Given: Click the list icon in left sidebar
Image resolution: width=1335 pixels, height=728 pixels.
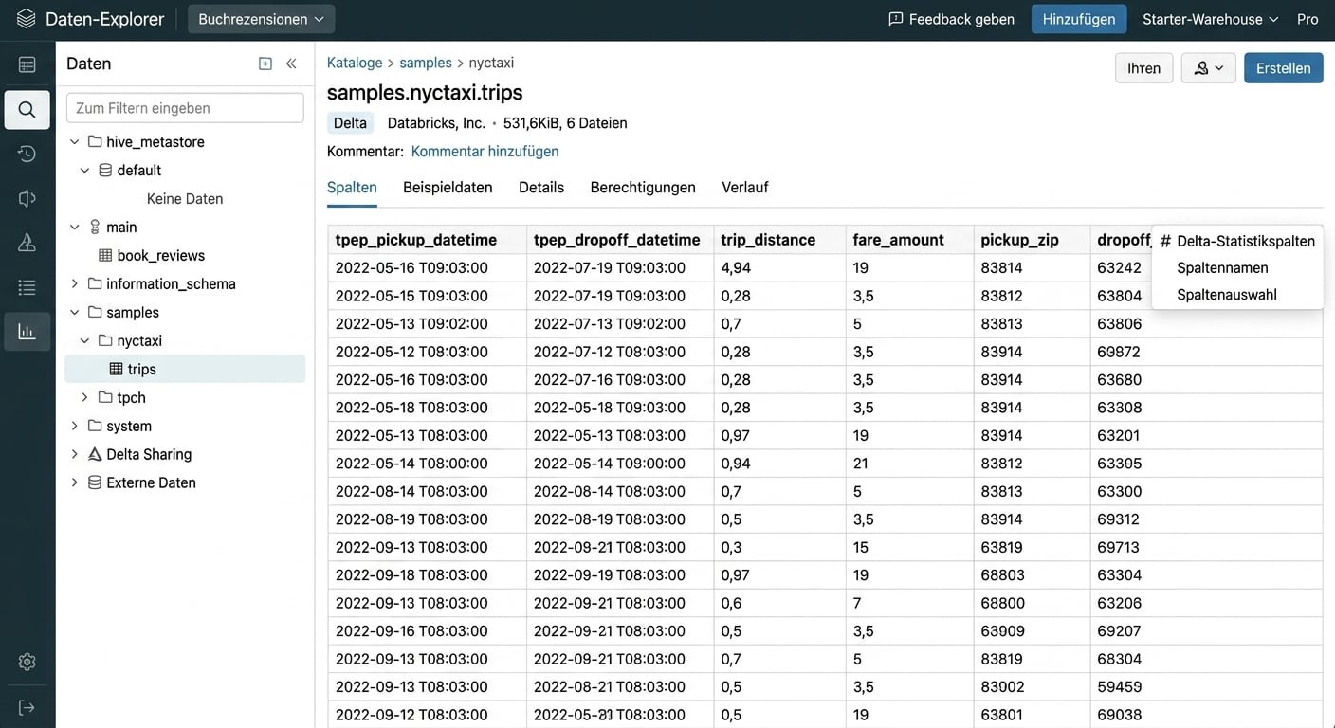Looking at the screenshot, I should (27, 287).
